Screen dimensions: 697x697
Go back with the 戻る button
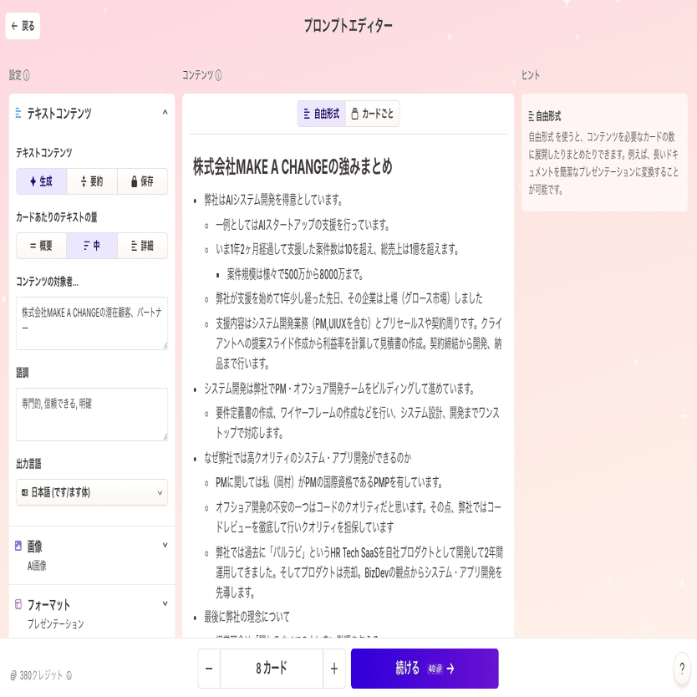[x=23, y=26]
